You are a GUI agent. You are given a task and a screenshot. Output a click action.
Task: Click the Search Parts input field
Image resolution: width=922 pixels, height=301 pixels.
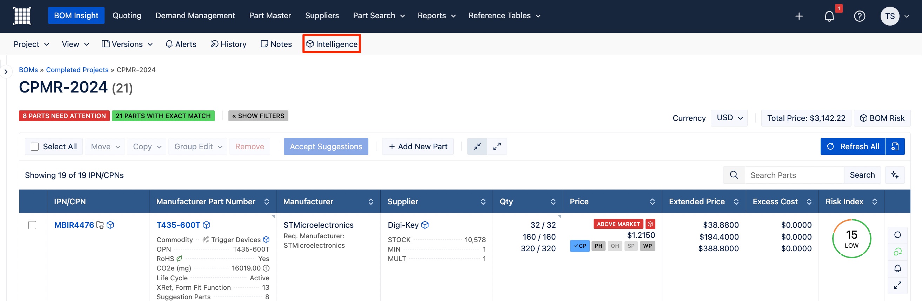pos(794,175)
